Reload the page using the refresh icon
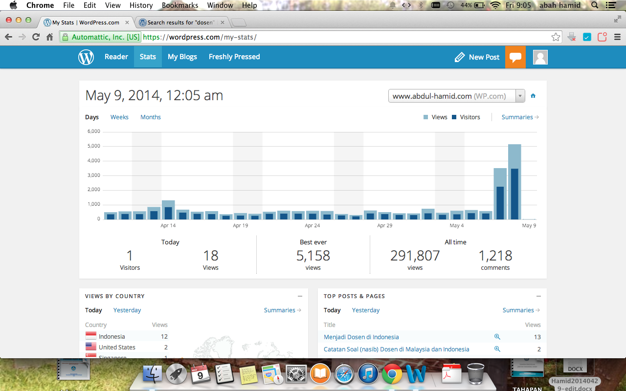Image resolution: width=626 pixels, height=391 pixels. tap(36, 37)
